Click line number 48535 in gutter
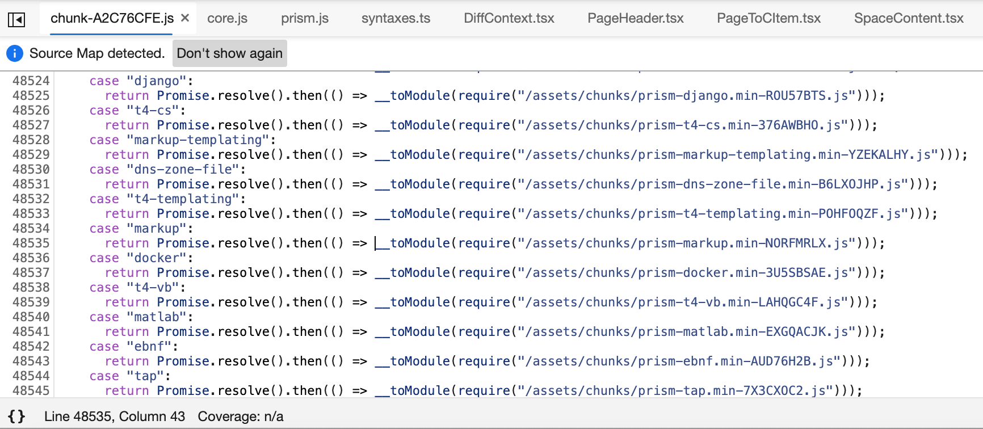The image size is (983, 429). click(x=31, y=243)
